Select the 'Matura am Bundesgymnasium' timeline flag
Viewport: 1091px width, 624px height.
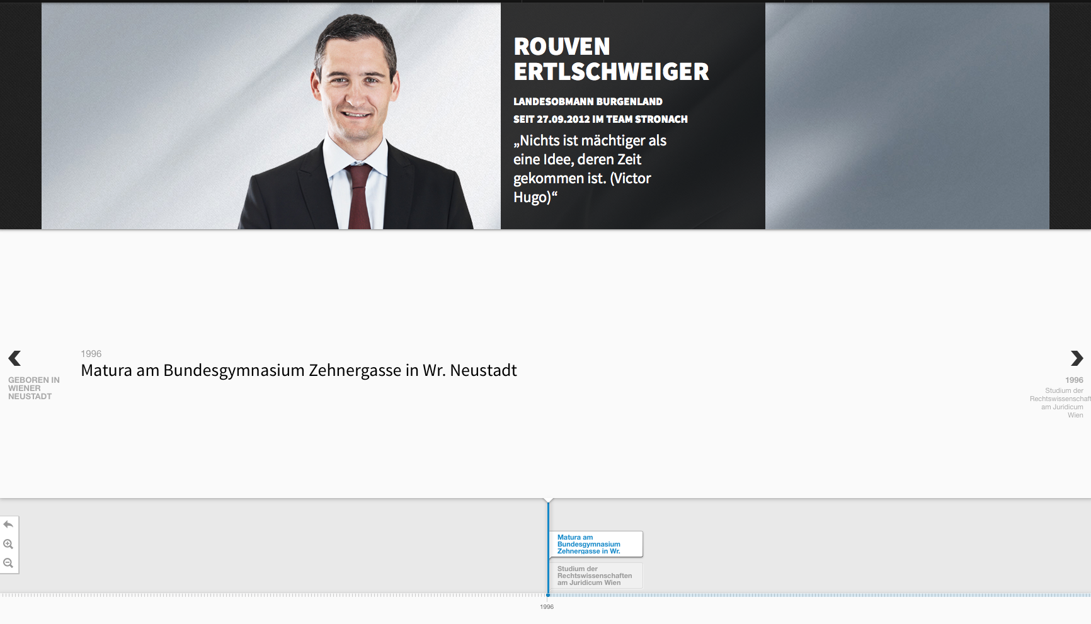click(596, 544)
